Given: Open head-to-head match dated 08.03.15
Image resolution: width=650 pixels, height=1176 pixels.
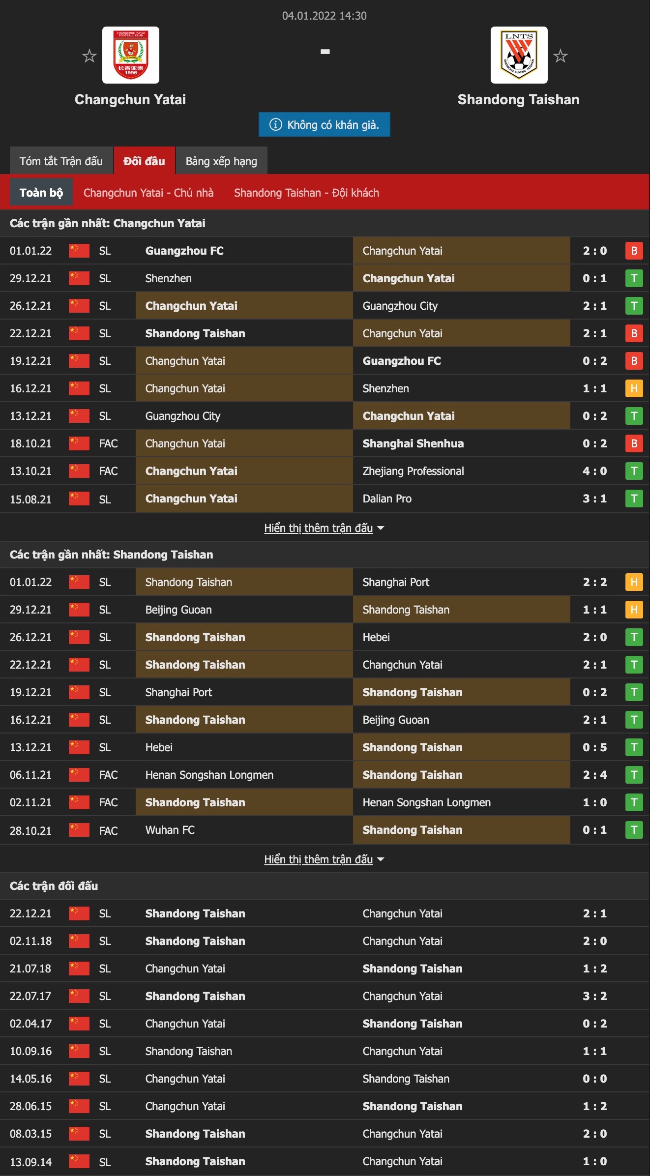Looking at the screenshot, I should tap(325, 1134).
